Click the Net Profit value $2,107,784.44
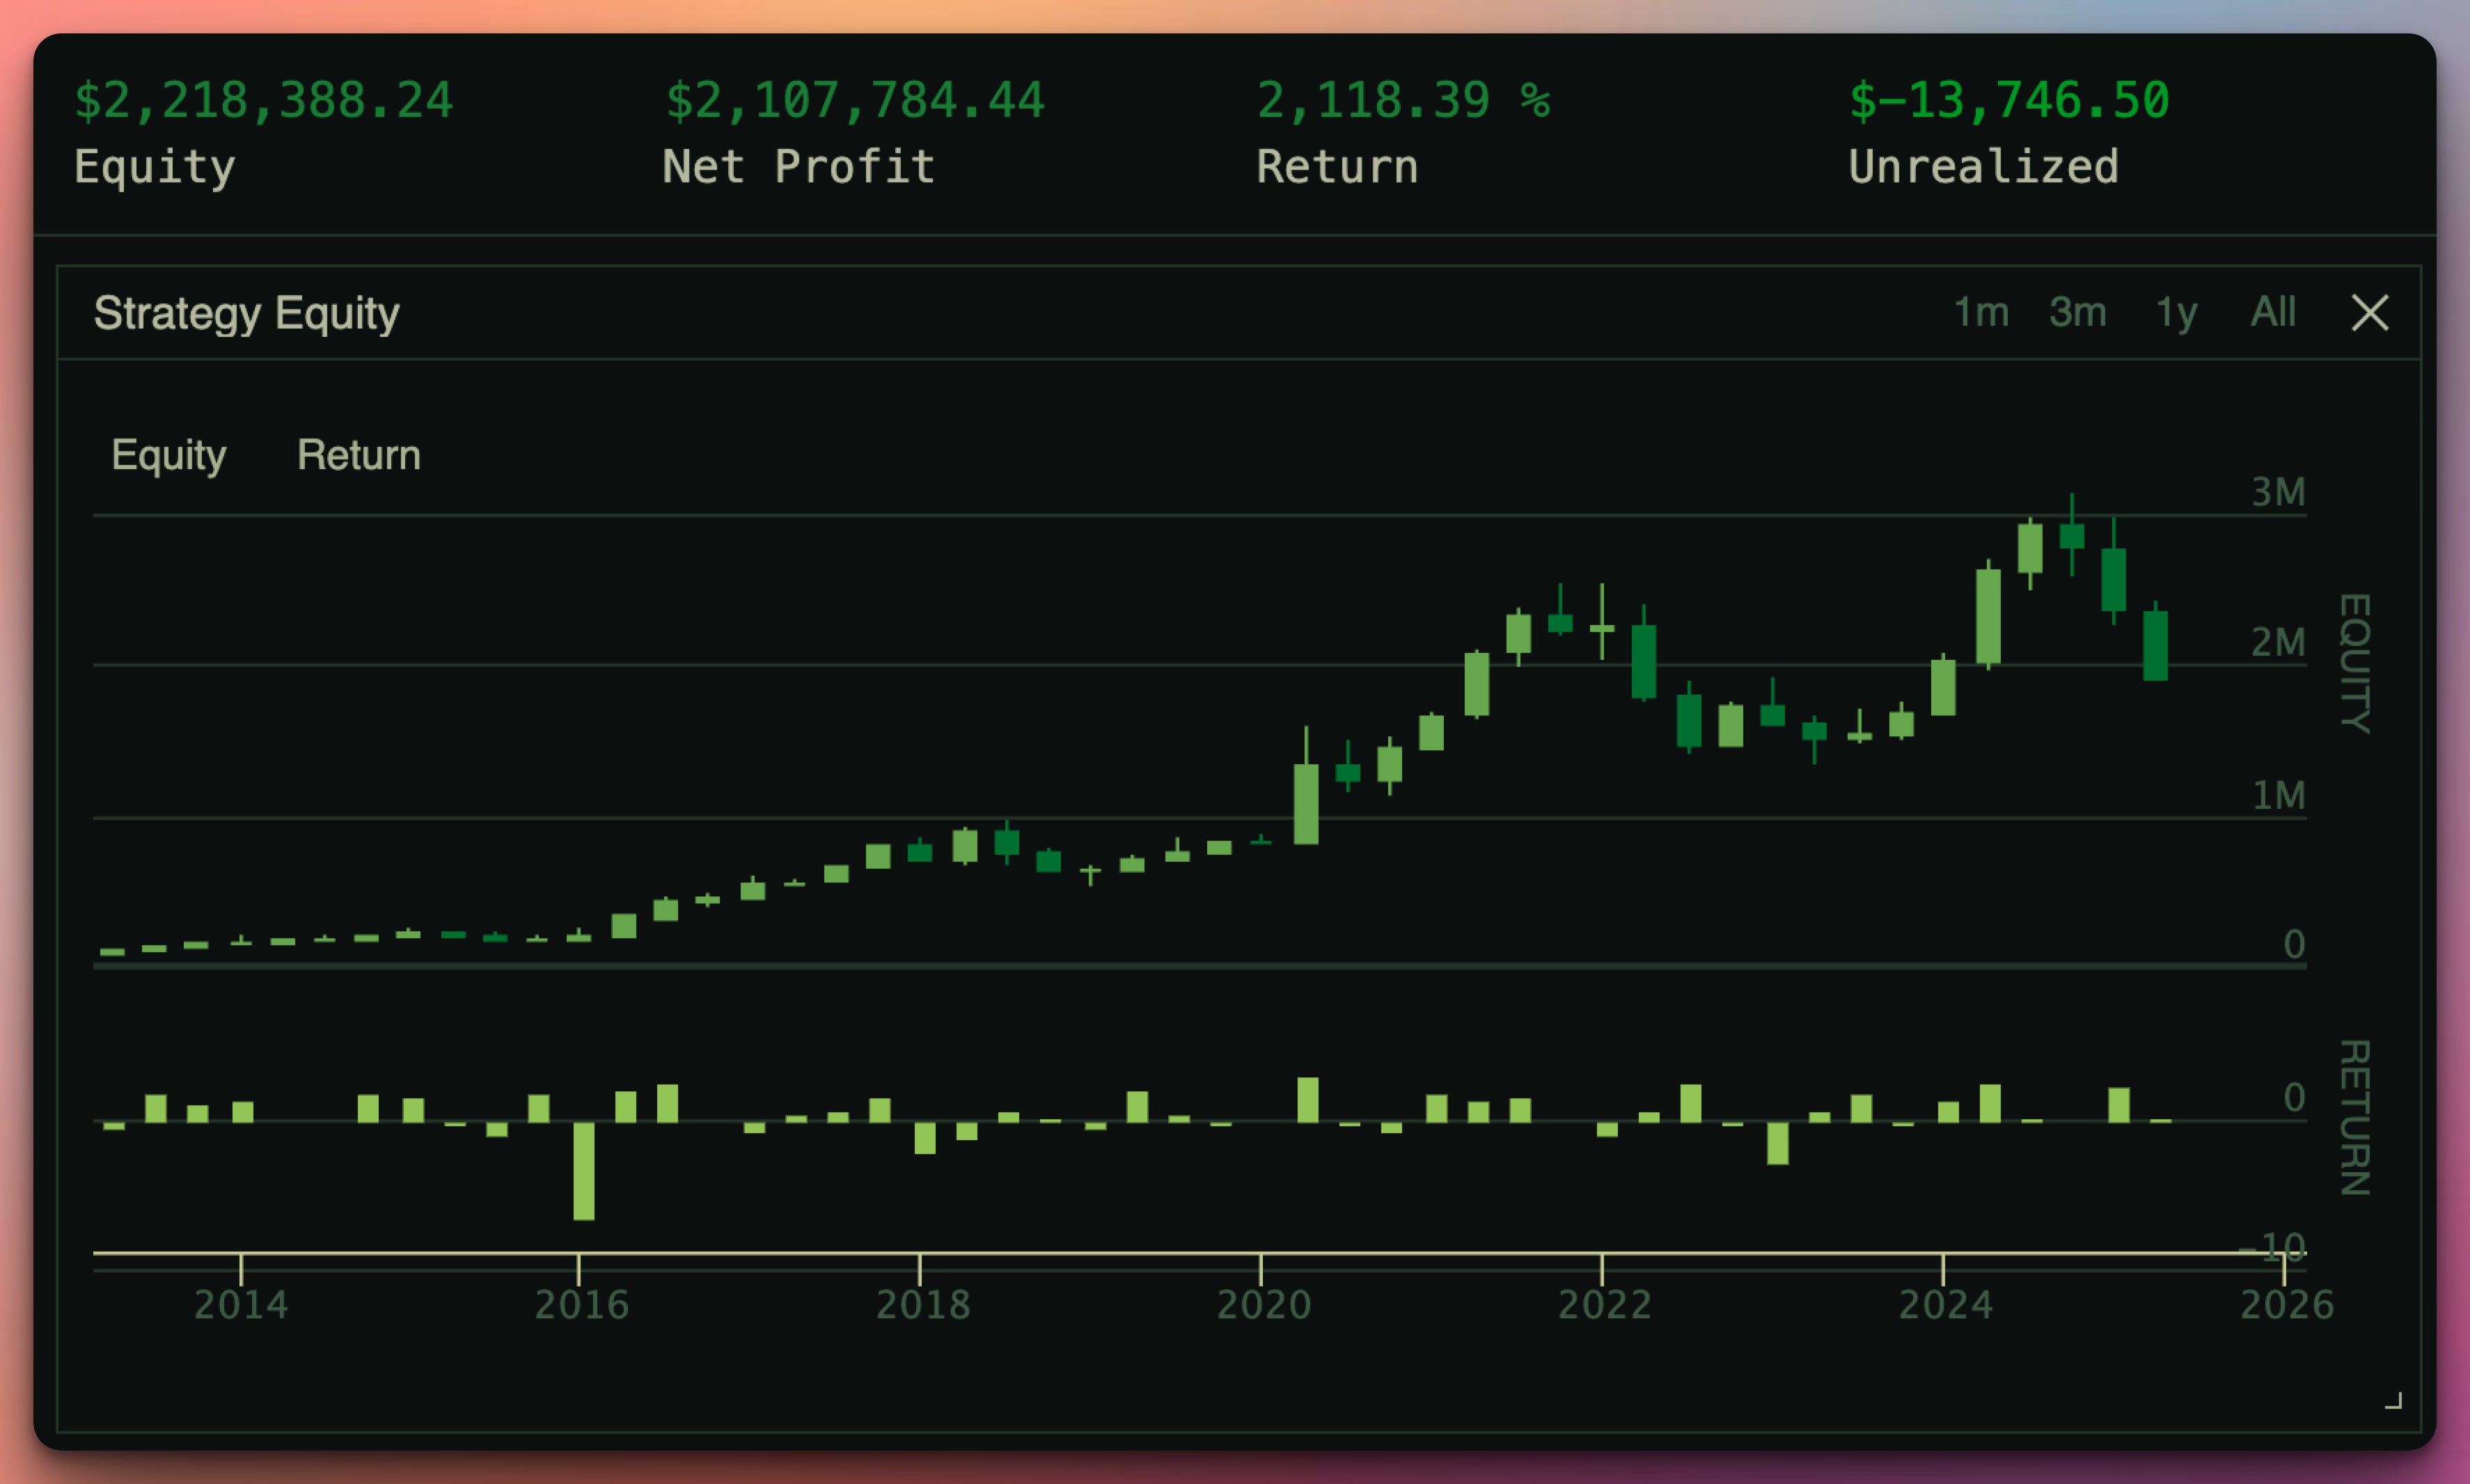This screenshot has height=1484, width=2470. pyautogui.click(x=855, y=101)
